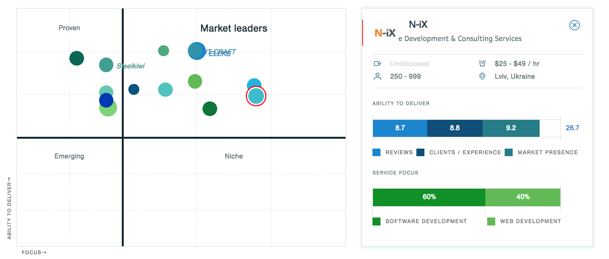Click the hourly rate clock icon
The height and width of the screenshot is (259, 609).
482,63
